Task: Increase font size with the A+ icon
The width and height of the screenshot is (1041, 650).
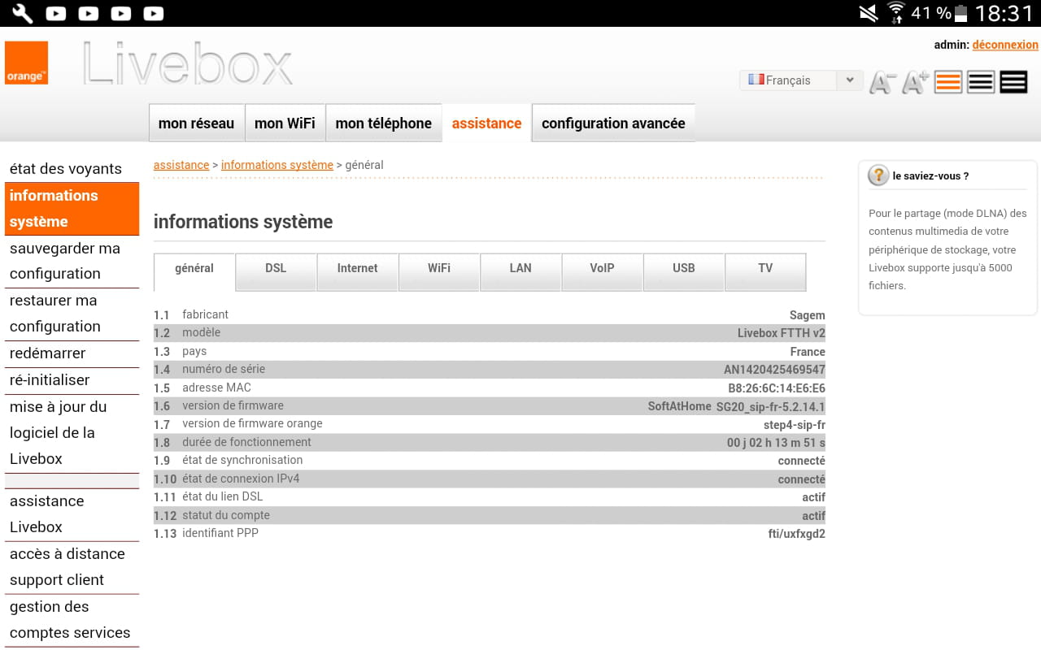Action: (916, 82)
